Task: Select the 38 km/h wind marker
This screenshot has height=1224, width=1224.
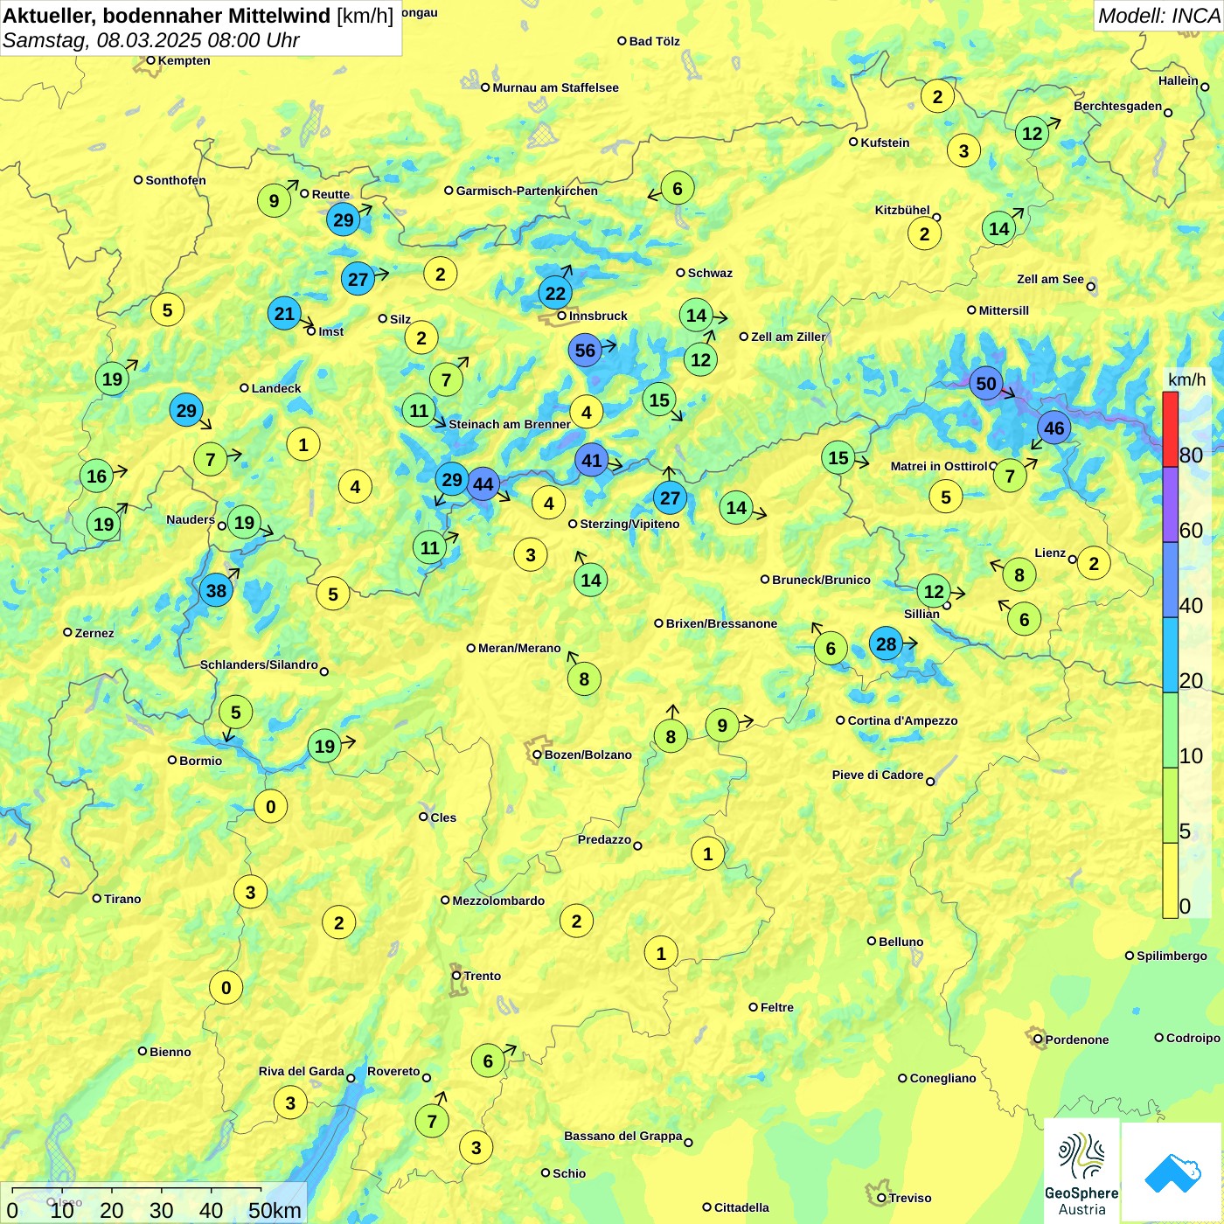Action: (x=216, y=590)
